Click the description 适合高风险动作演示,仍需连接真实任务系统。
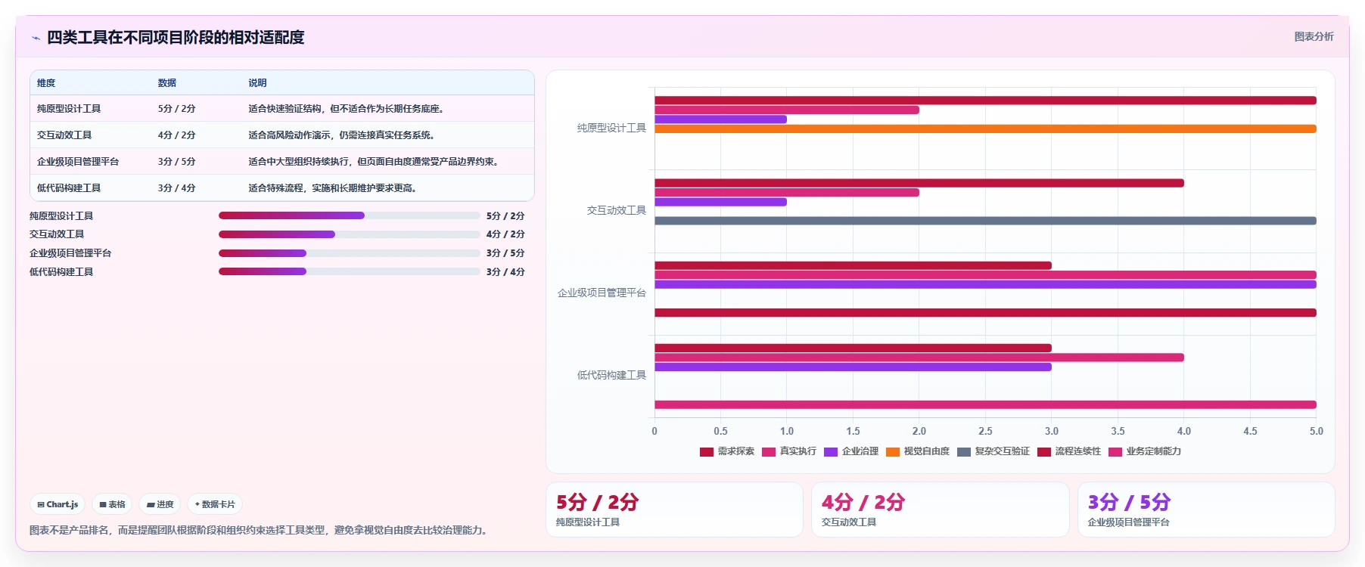The height and width of the screenshot is (567, 1365). click(344, 135)
